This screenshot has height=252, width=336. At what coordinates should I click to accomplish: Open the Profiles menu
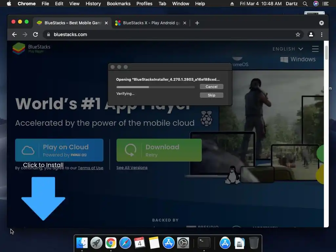(144, 4)
